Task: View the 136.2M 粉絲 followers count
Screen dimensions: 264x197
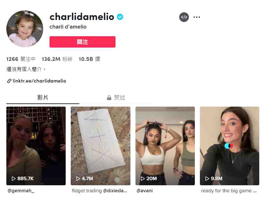Action: pos(57,59)
